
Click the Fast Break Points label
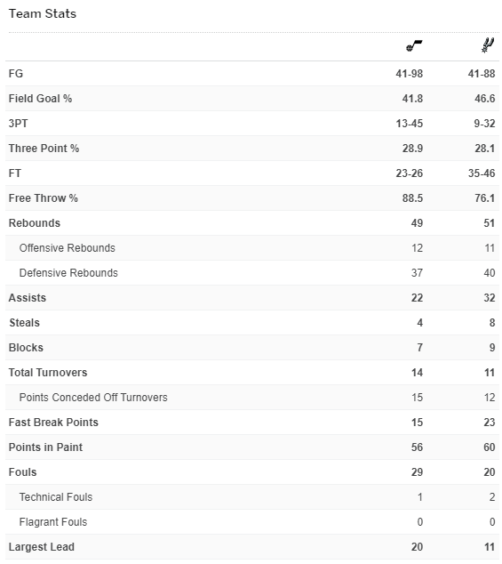[53, 423]
